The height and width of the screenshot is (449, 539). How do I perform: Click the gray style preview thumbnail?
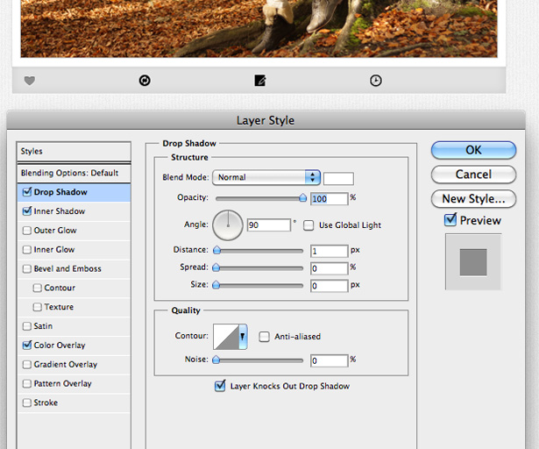tap(473, 262)
